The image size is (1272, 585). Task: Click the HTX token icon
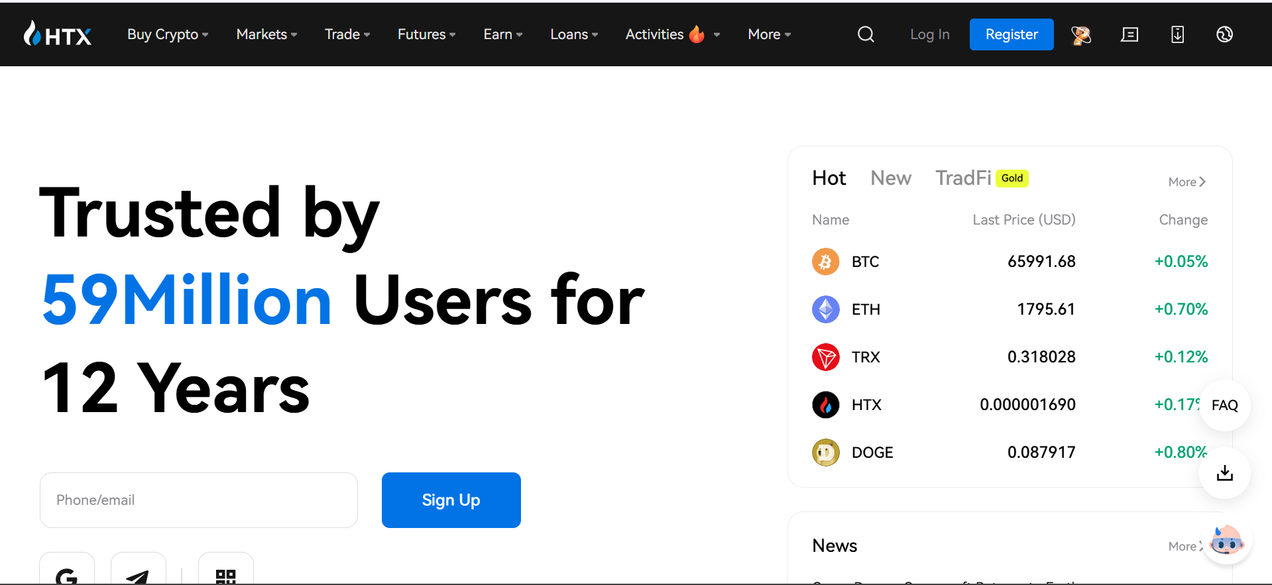825,405
